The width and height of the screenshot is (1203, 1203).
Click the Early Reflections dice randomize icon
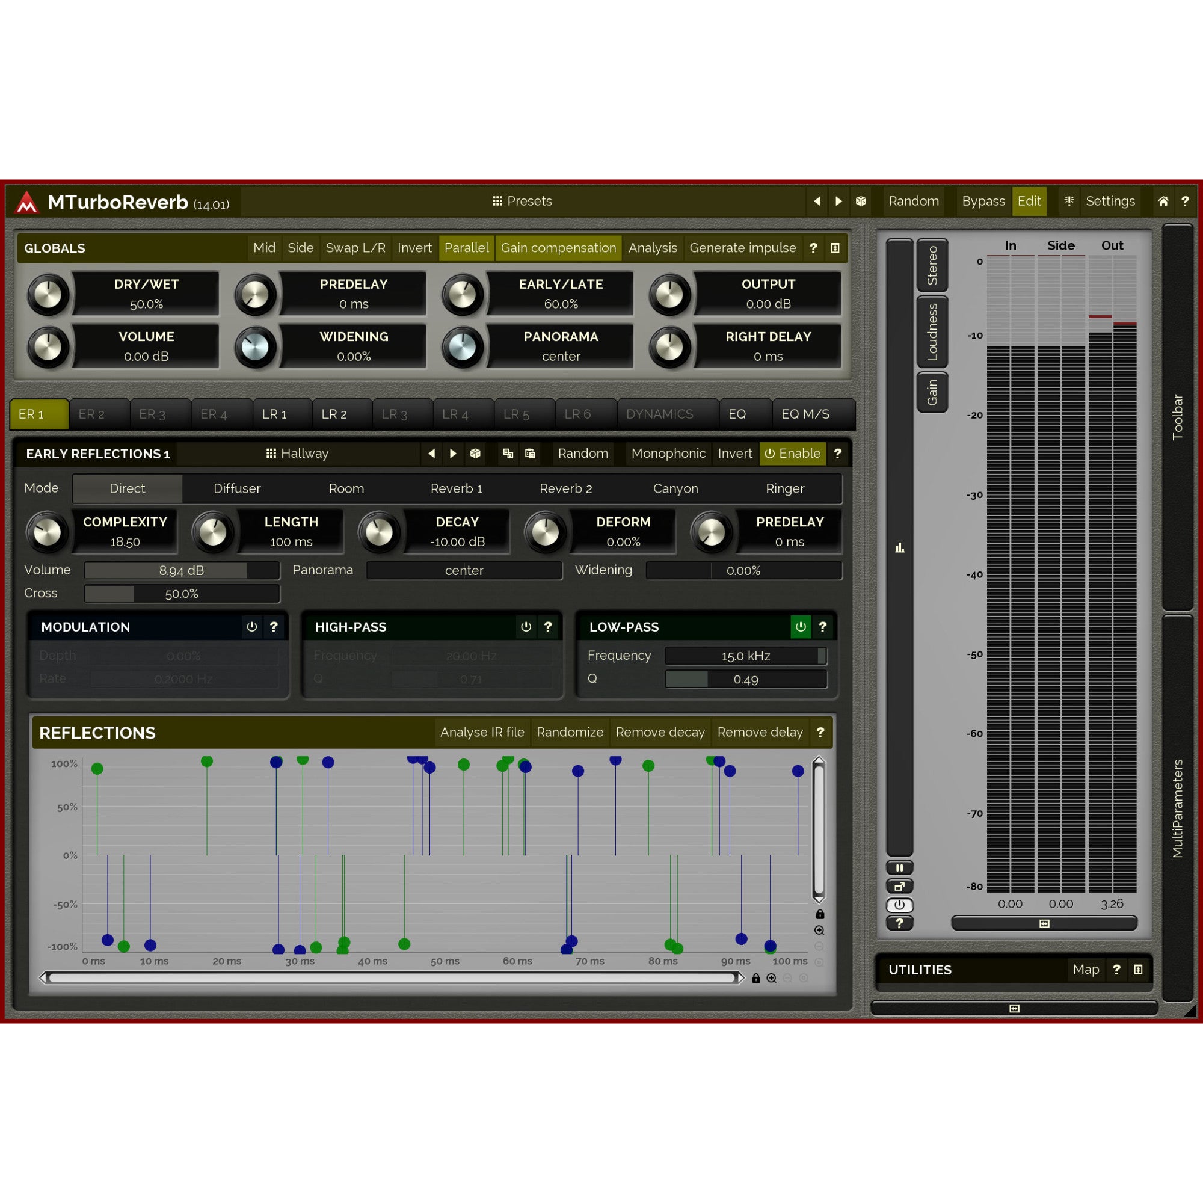point(475,454)
